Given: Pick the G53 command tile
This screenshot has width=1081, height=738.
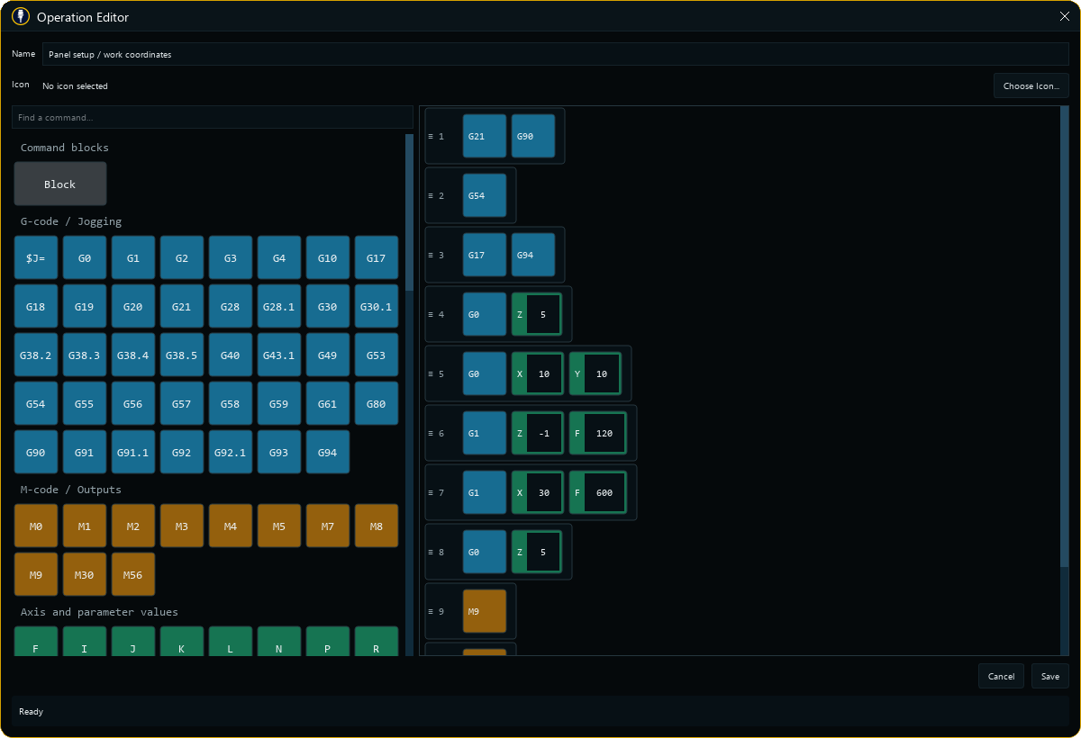Looking at the screenshot, I should [377, 355].
